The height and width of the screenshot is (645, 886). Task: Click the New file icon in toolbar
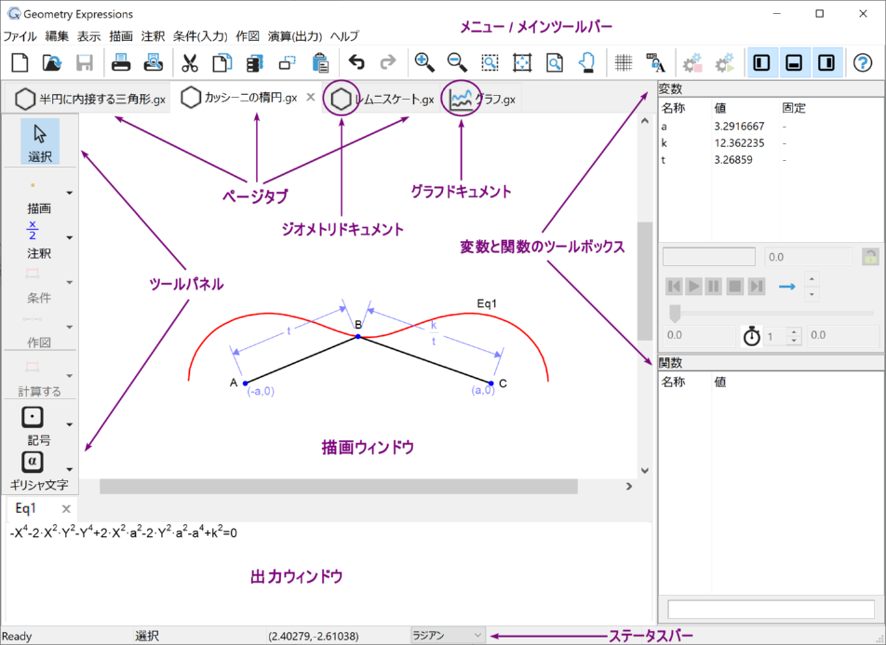20,63
